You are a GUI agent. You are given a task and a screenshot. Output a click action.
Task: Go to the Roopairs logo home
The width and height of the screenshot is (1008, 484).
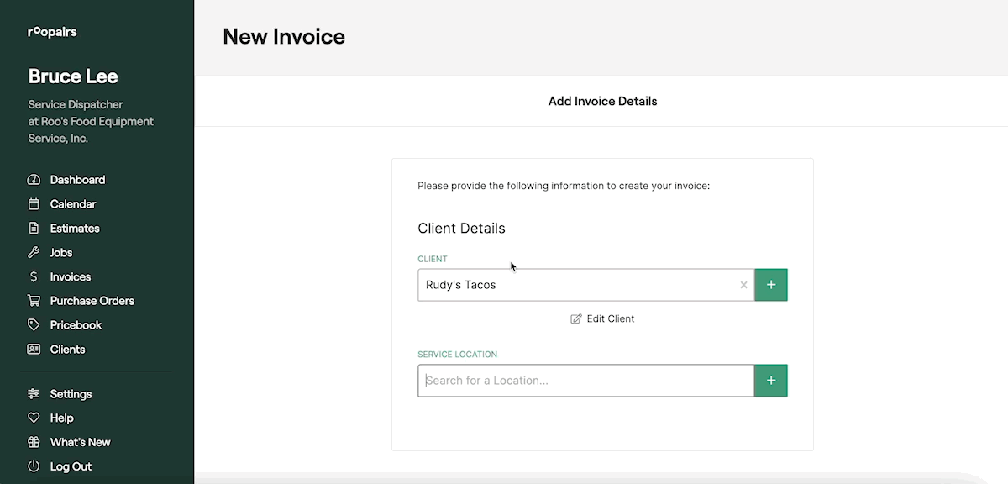(x=52, y=33)
